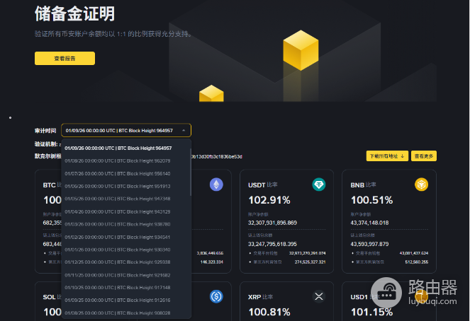
Task: Click the 查看报告 yellow button
Action: pyautogui.click(x=65, y=58)
